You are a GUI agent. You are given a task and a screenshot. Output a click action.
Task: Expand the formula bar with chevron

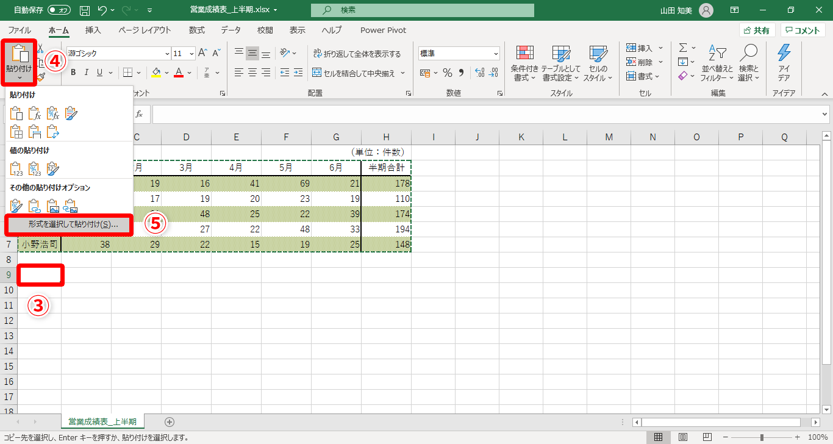click(825, 114)
